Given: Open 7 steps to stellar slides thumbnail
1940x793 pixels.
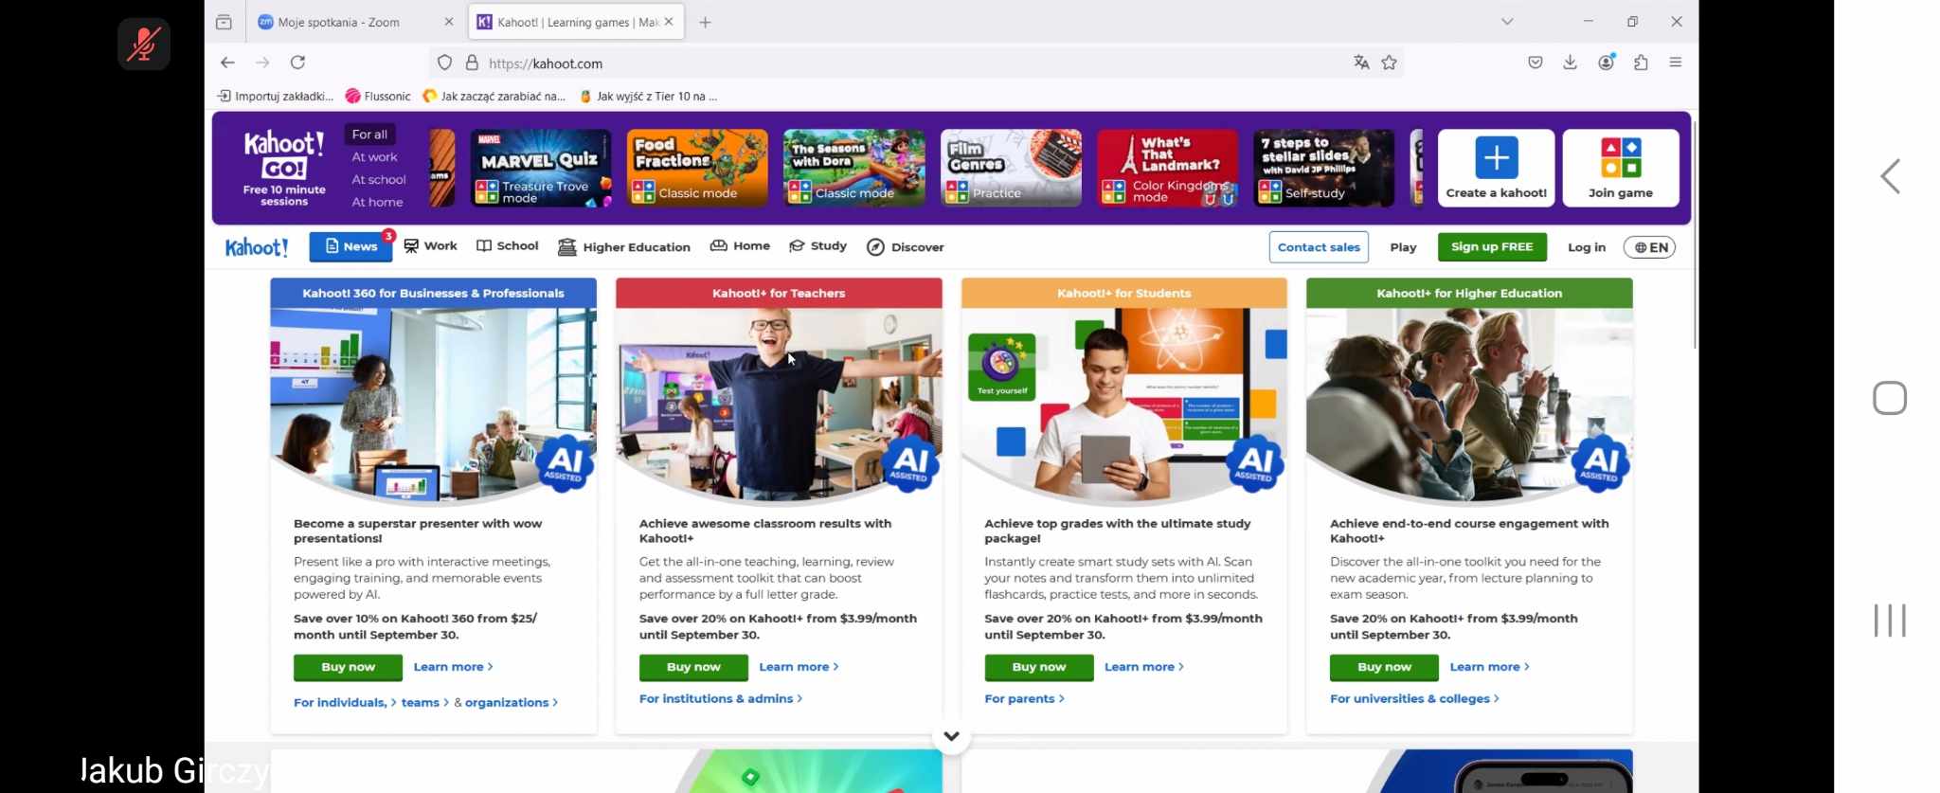Looking at the screenshot, I should [1324, 169].
